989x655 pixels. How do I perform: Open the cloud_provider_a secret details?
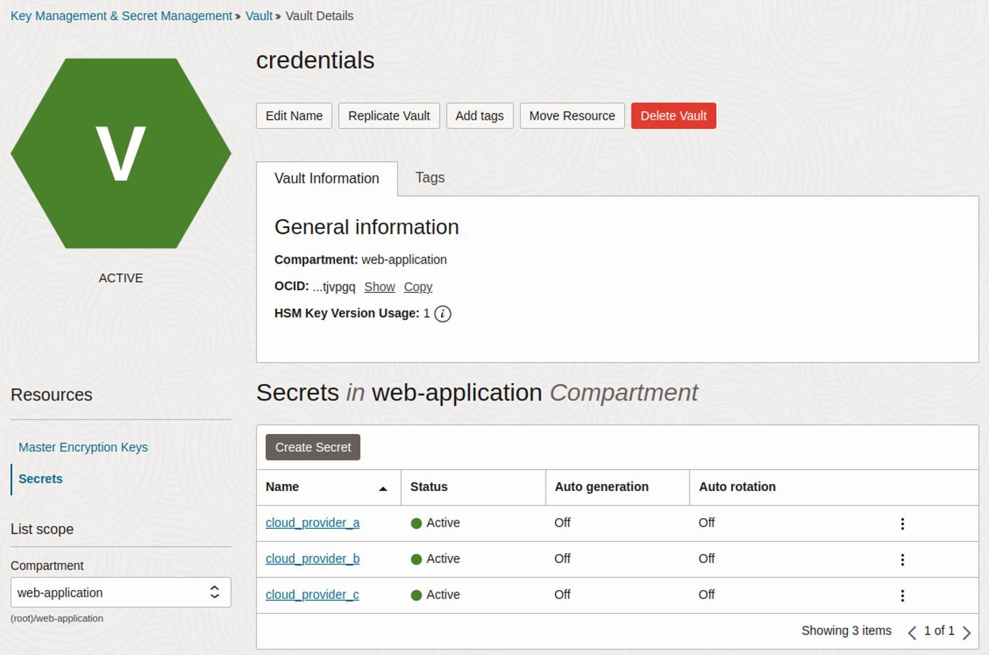(x=312, y=523)
